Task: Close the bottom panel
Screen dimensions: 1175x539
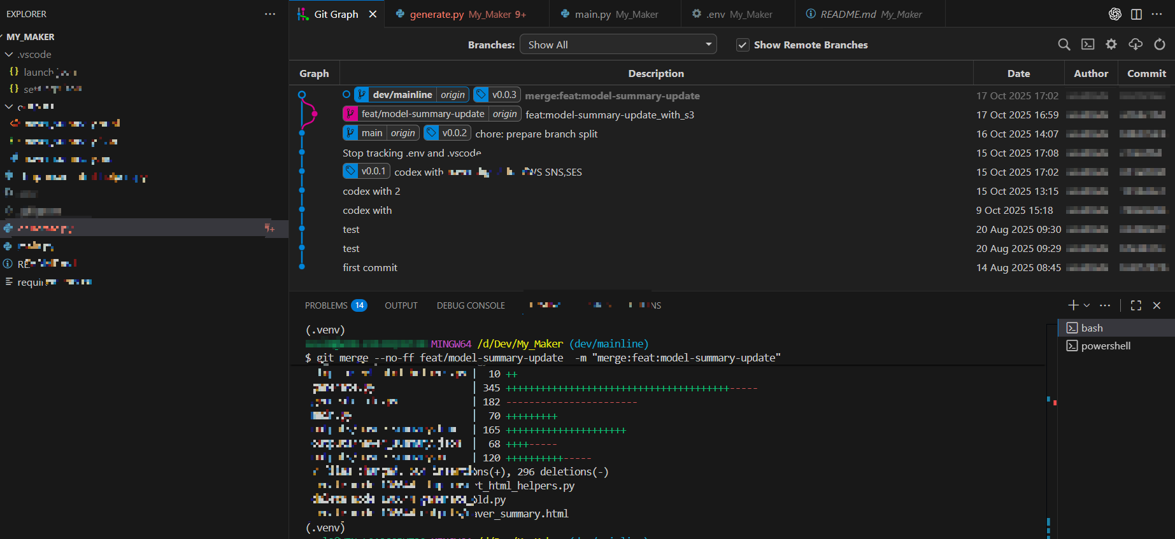Action: pyautogui.click(x=1157, y=305)
